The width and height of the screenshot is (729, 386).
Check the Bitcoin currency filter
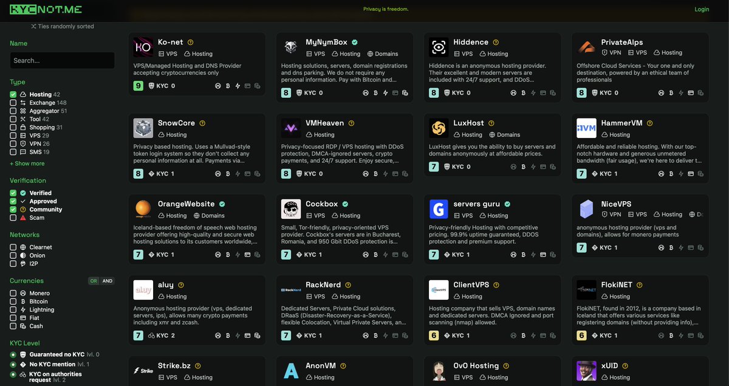pos(13,302)
